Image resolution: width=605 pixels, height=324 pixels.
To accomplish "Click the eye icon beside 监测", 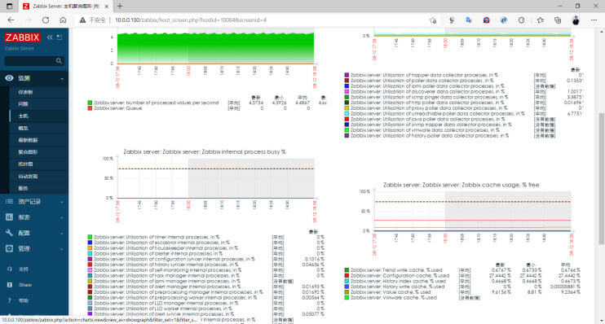I will [x=9, y=78].
